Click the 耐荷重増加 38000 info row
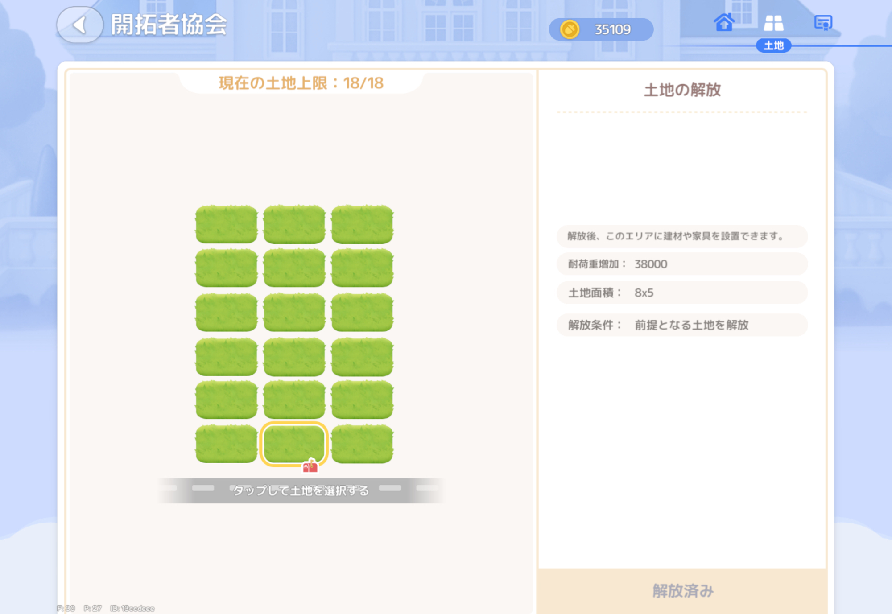892x614 pixels. pyautogui.click(x=681, y=264)
